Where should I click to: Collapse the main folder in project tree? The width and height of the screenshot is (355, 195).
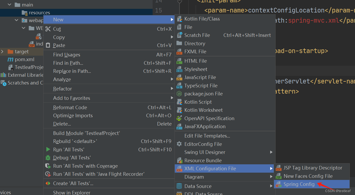10,5
